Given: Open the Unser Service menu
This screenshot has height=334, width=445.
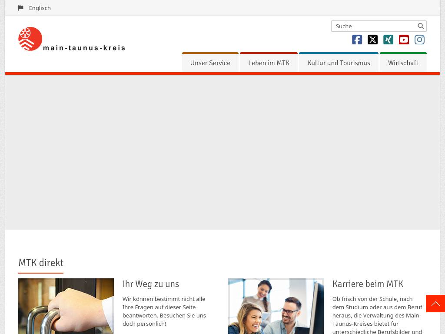Looking at the screenshot, I should point(210,63).
